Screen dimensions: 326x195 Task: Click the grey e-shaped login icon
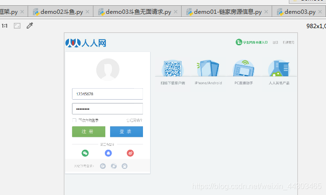(x=103, y=166)
